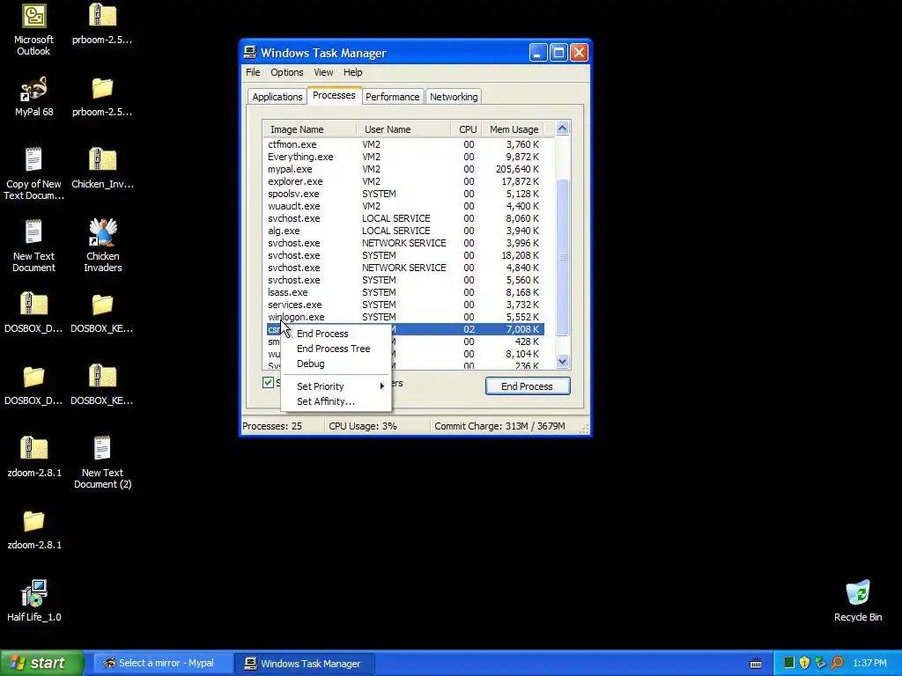Select the prboom-2.5 plain folder icon
This screenshot has width=902, height=676.
(102, 89)
